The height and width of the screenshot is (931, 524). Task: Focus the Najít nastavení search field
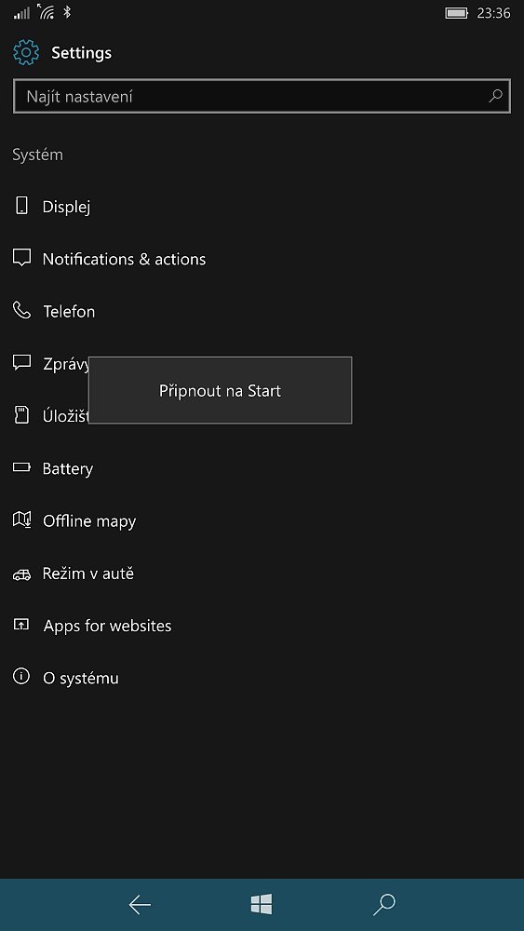point(262,96)
